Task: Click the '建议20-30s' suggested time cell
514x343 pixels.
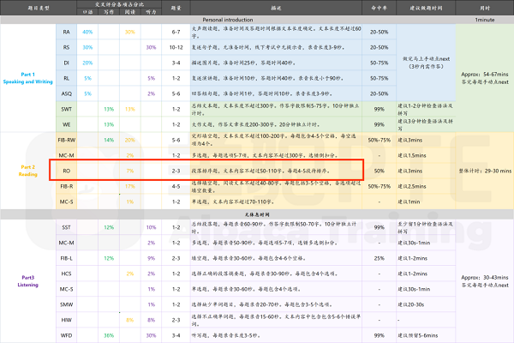Action: [x=411, y=304]
